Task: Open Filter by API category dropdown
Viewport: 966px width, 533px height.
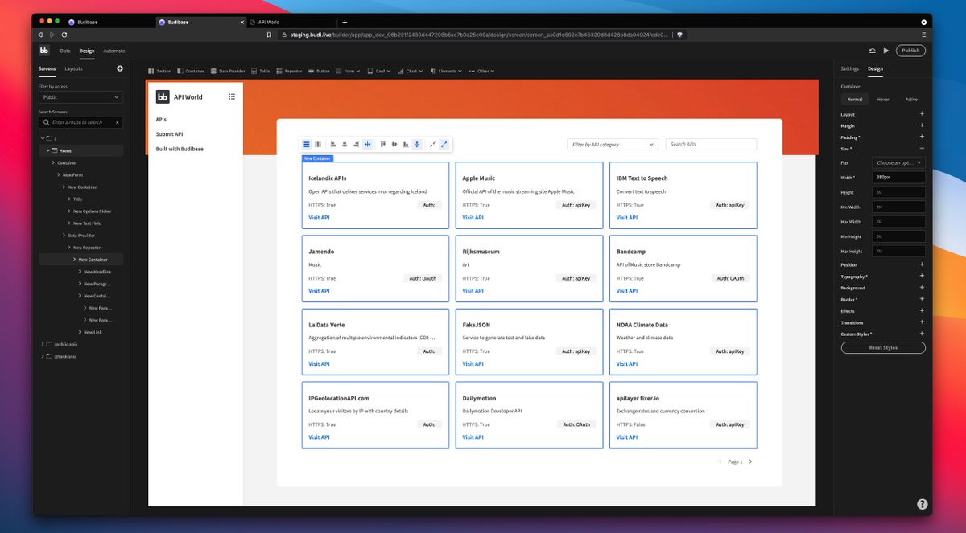Action: coord(613,145)
